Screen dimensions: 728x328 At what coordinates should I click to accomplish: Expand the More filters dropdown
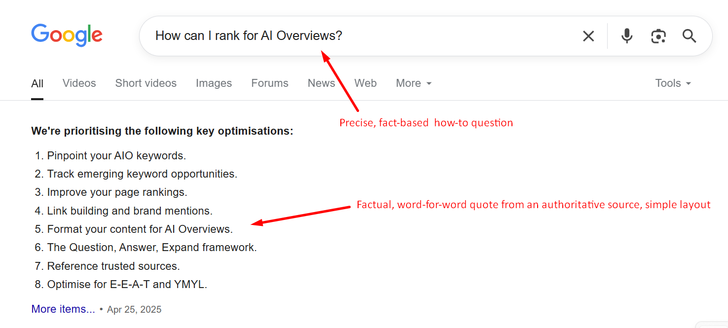click(413, 83)
